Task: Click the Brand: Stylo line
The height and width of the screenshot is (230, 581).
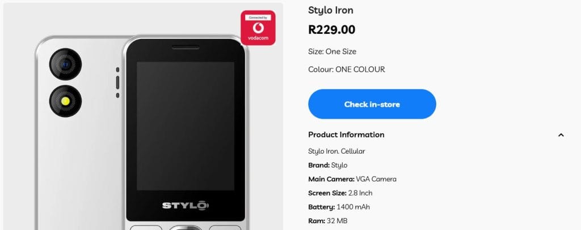Action: click(x=327, y=165)
